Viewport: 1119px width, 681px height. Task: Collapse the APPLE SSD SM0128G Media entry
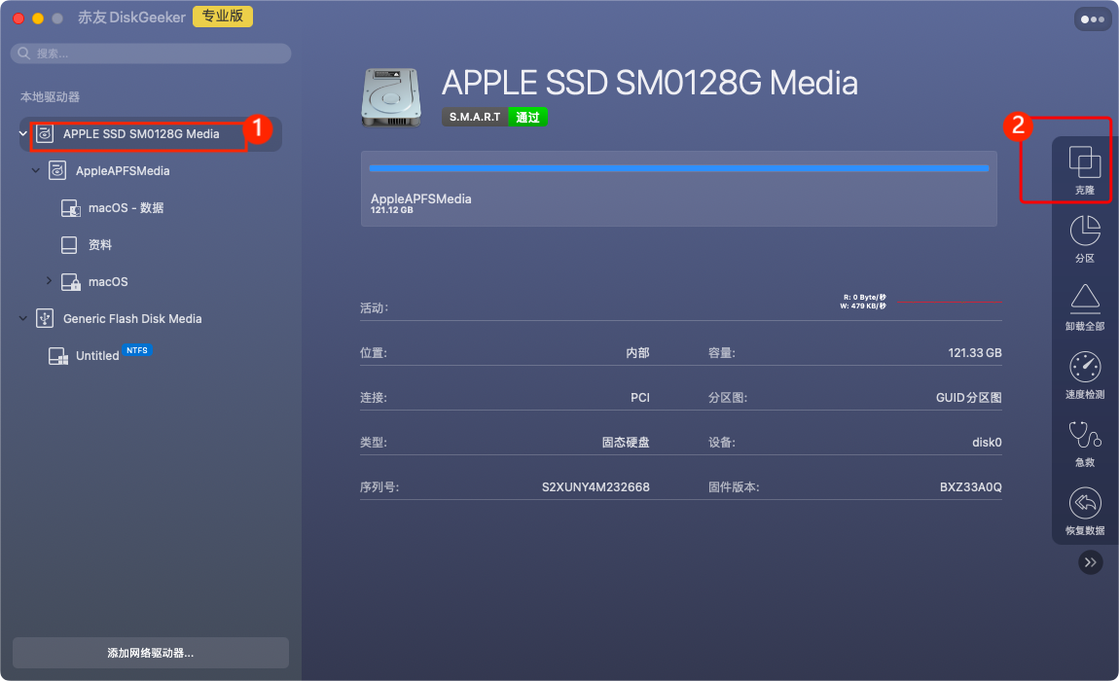(22, 133)
